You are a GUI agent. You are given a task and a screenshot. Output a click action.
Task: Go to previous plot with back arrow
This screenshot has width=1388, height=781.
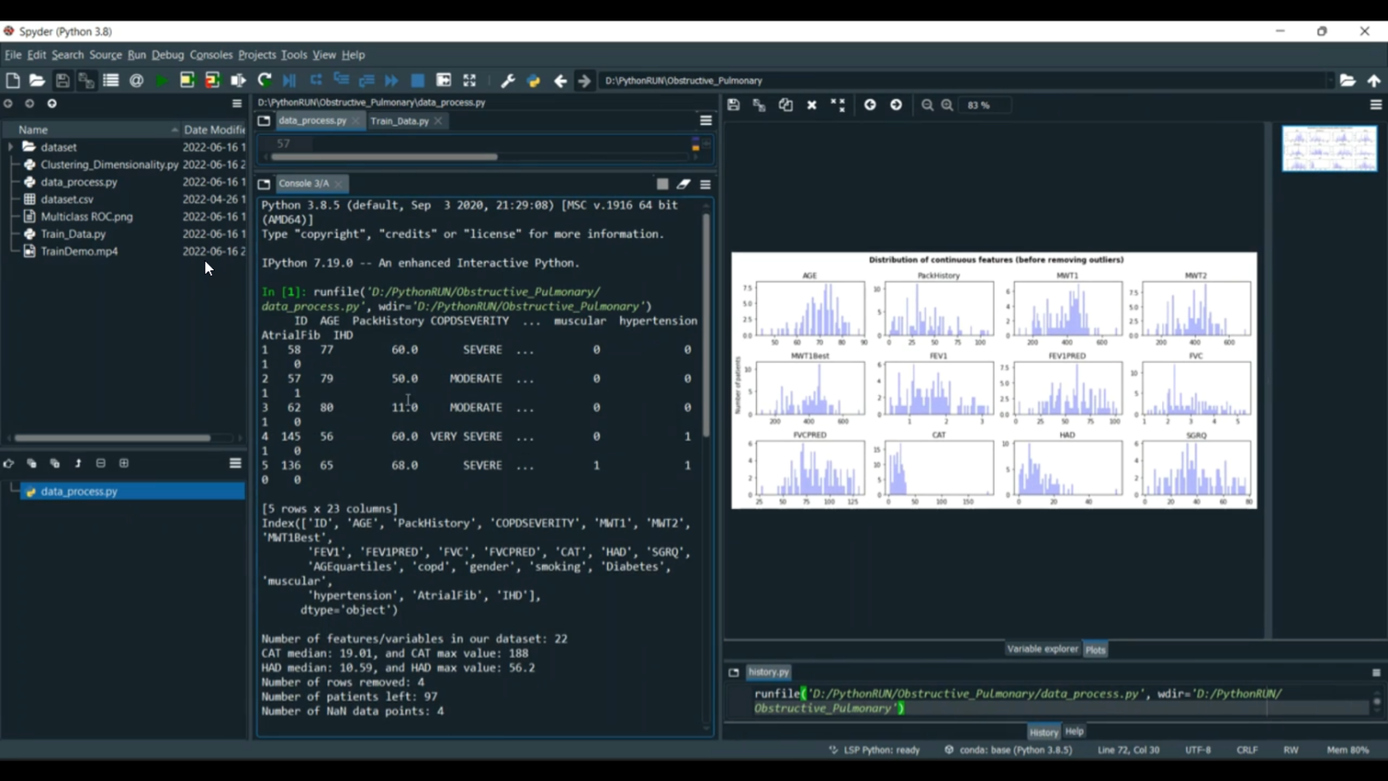[869, 105]
